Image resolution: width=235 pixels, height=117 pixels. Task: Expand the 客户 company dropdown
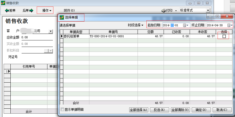point(50,31)
